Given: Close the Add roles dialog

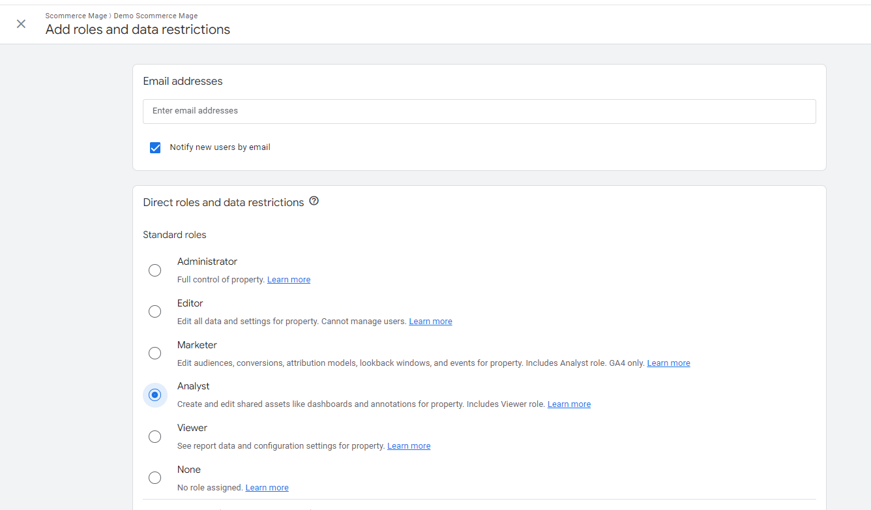Looking at the screenshot, I should 22,24.
